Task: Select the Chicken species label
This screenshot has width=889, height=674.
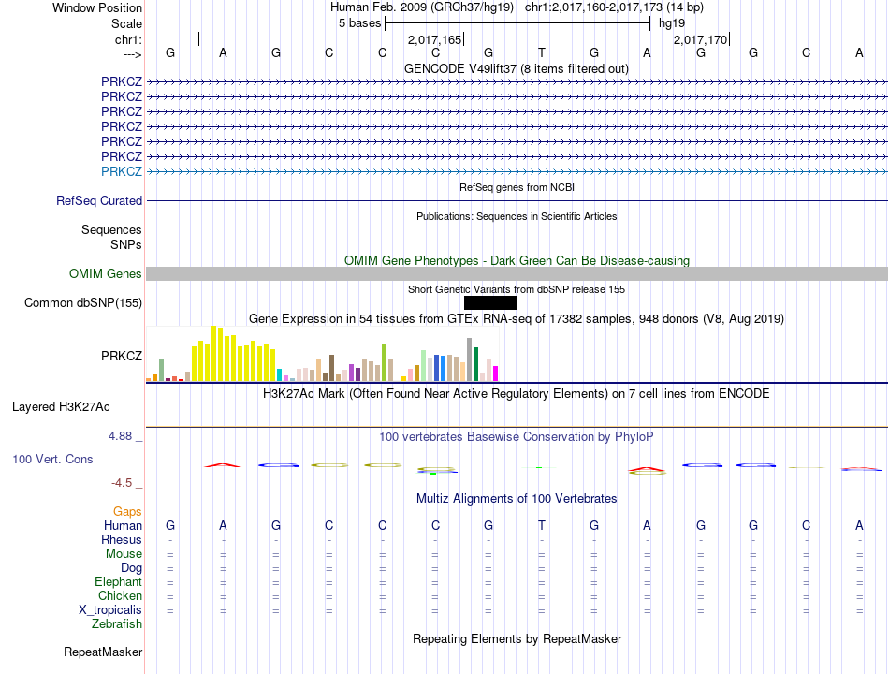Action: point(120,595)
